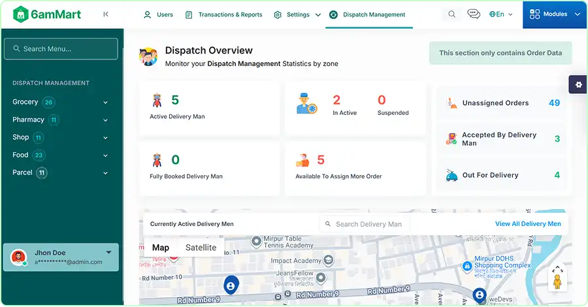588x307 pixels.
Task: Switch map to Satellite view
Action: point(201,248)
